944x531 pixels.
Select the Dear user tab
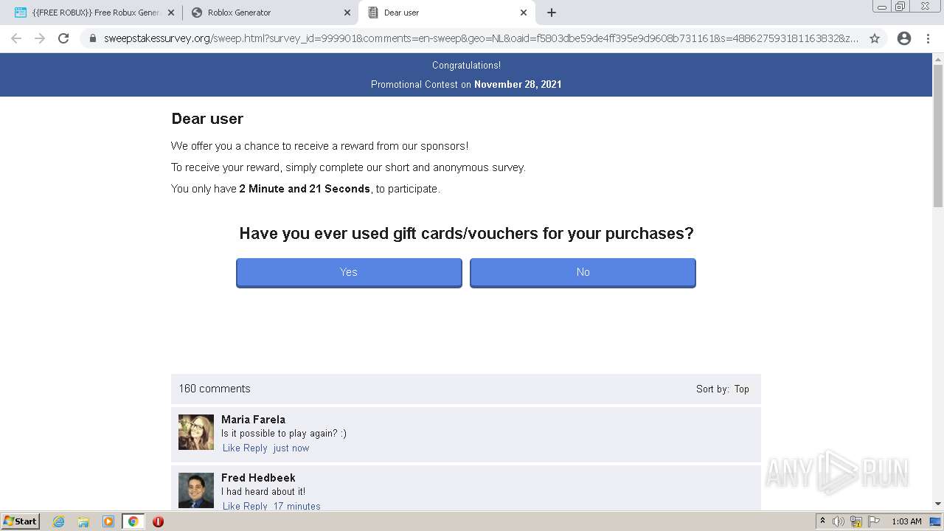[445, 13]
